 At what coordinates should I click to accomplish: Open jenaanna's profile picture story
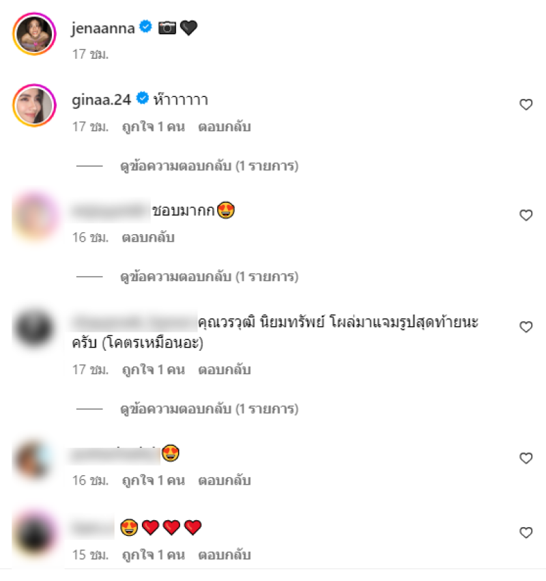(34, 33)
